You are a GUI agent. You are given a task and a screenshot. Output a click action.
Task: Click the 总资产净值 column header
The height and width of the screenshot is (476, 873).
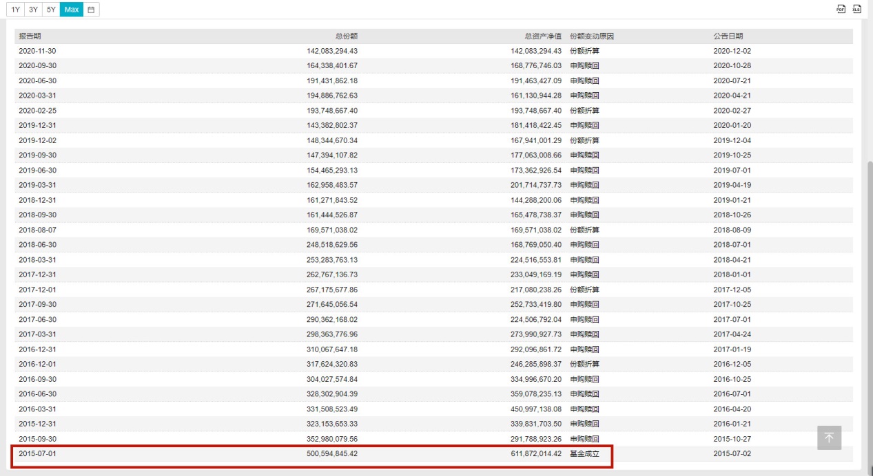click(543, 36)
